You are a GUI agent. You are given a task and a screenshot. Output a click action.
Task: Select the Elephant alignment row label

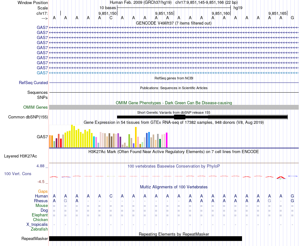(40, 215)
